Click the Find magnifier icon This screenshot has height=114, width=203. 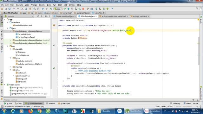(x=35, y=9)
